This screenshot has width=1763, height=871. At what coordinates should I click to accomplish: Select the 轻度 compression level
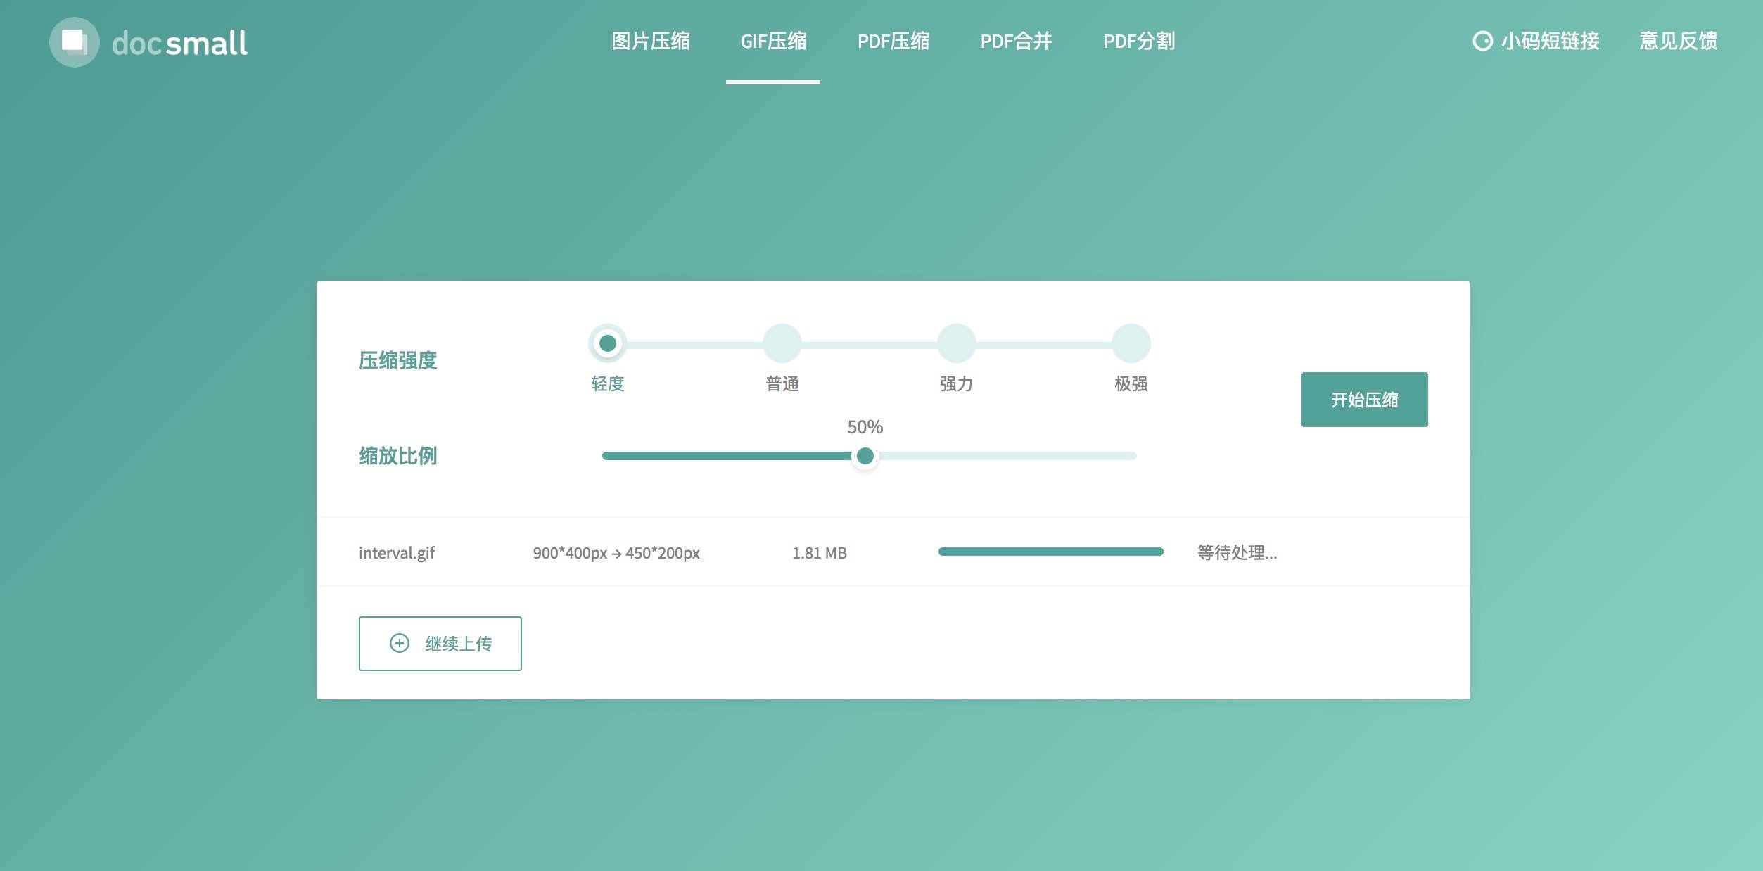pyautogui.click(x=608, y=343)
